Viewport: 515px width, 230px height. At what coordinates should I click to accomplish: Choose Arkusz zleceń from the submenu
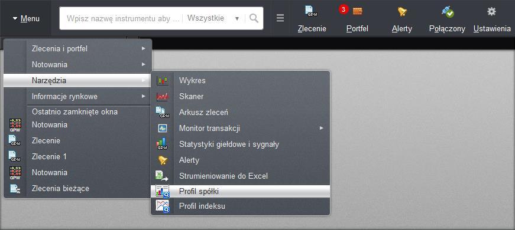coord(241,113)
